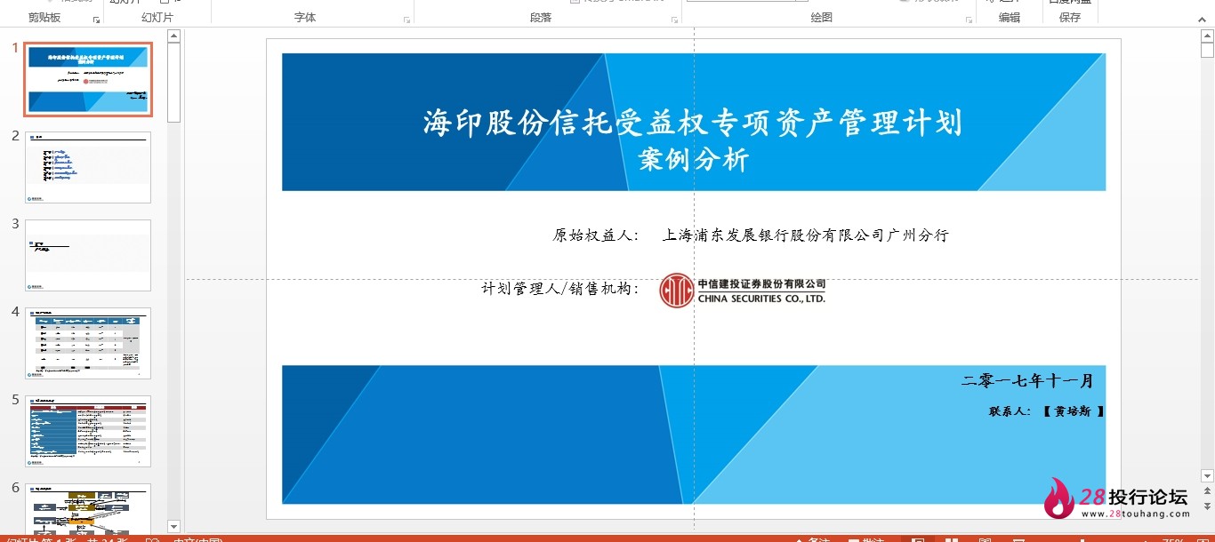Open the 字体 group dialog launcher
Screen dimensions: 1215x542
pyautogui.click(x=407, y=19)
